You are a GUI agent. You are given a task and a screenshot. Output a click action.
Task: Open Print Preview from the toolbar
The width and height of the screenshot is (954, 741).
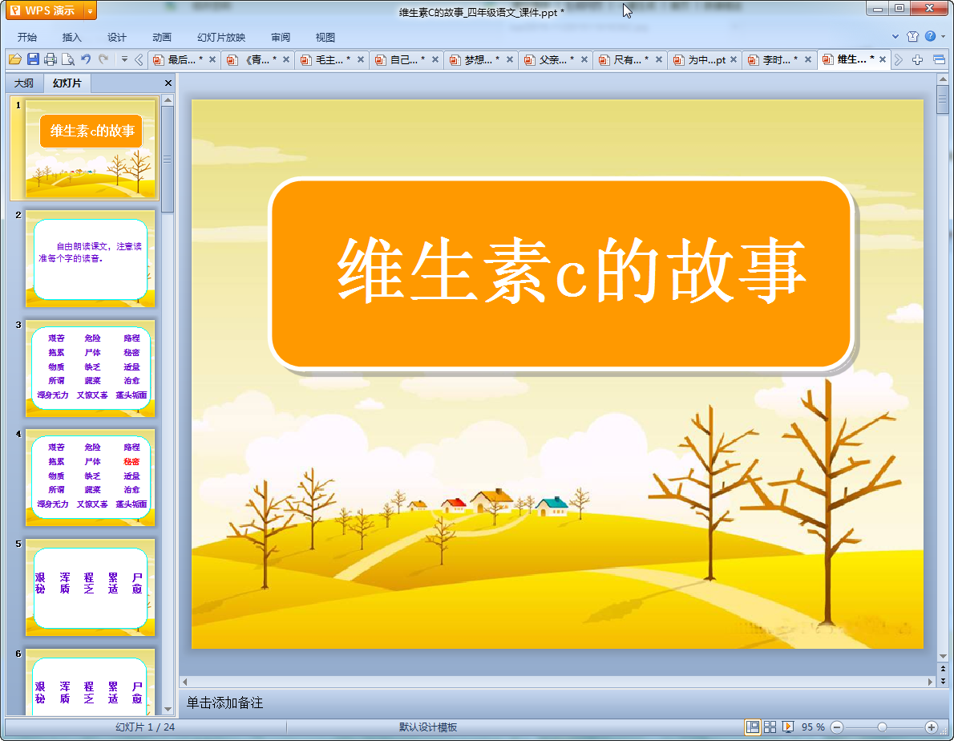pyautogui.click(x=68, y=59)
